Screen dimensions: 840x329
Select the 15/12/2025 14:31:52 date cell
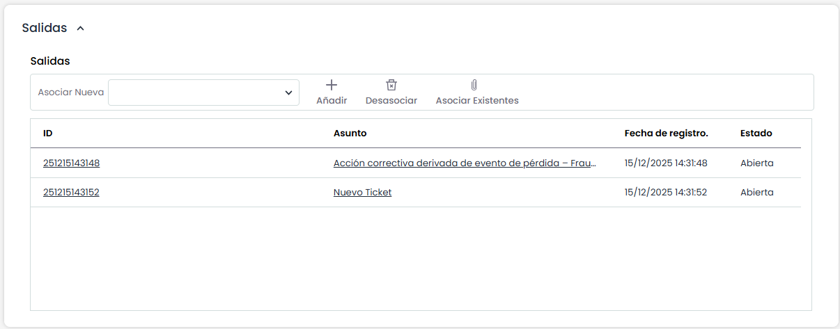tap(666, 193)
